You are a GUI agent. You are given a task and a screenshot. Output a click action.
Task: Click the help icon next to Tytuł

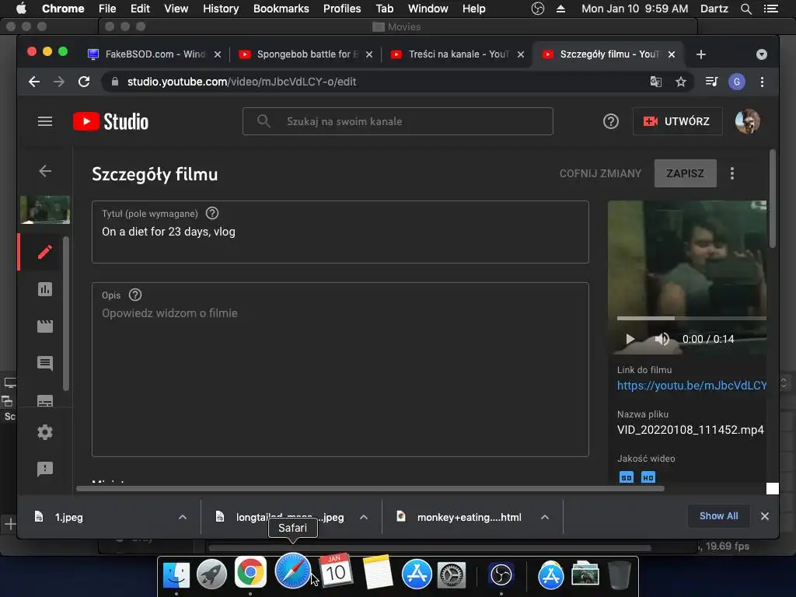(x=212, y=213)
